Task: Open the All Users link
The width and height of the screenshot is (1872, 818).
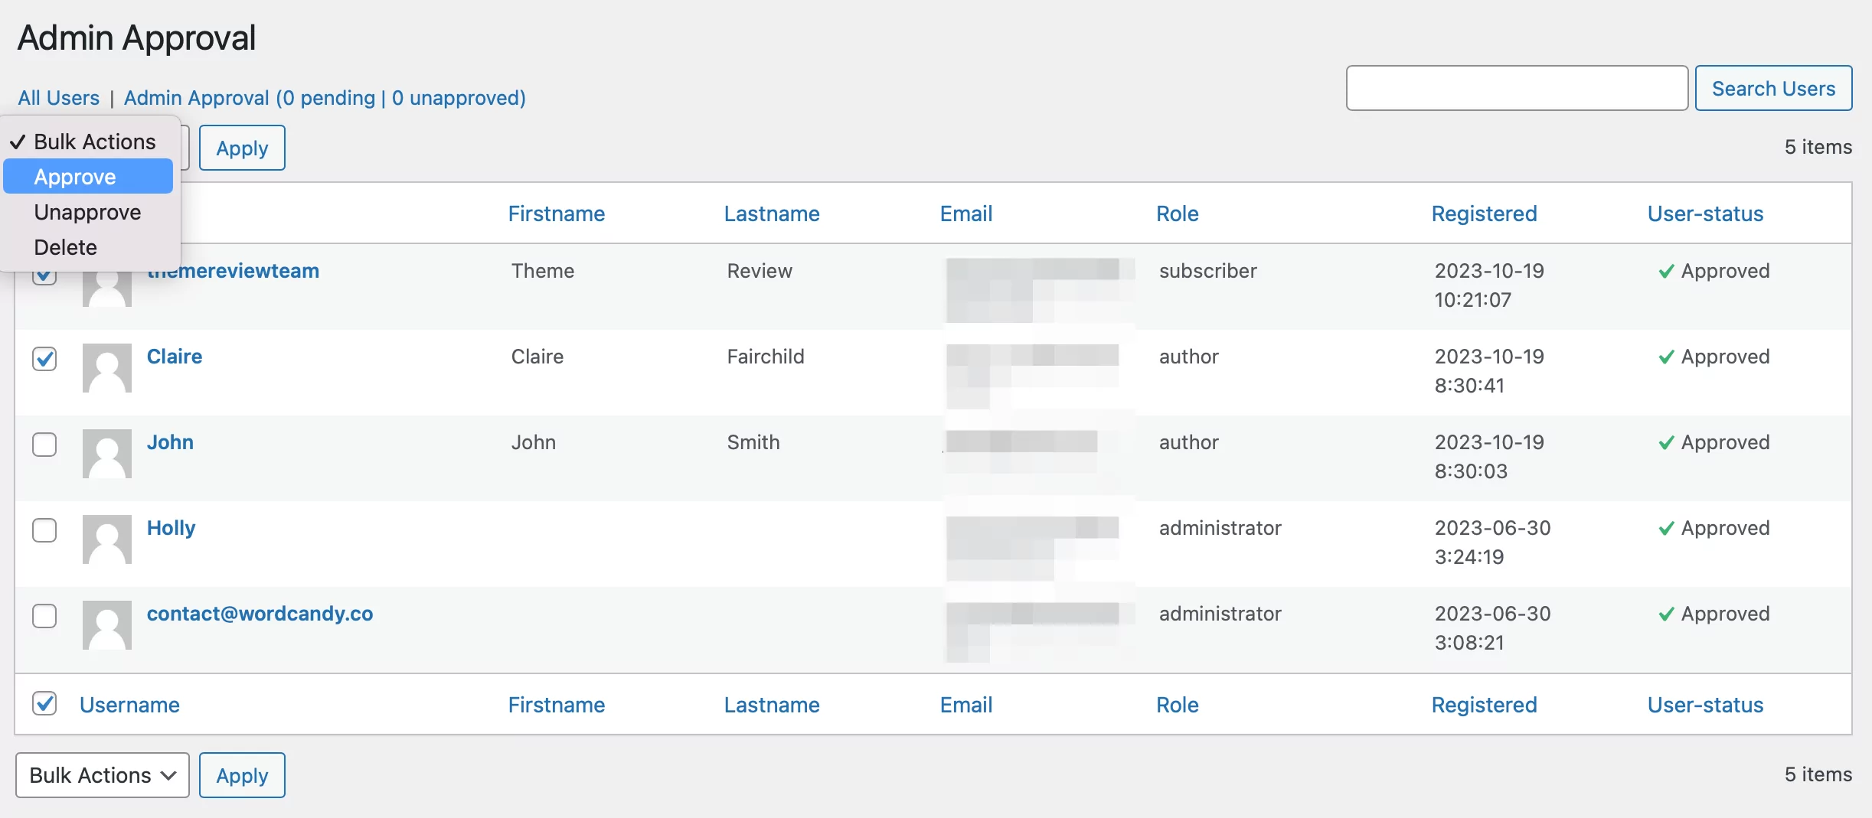Action: click(59, 98)
